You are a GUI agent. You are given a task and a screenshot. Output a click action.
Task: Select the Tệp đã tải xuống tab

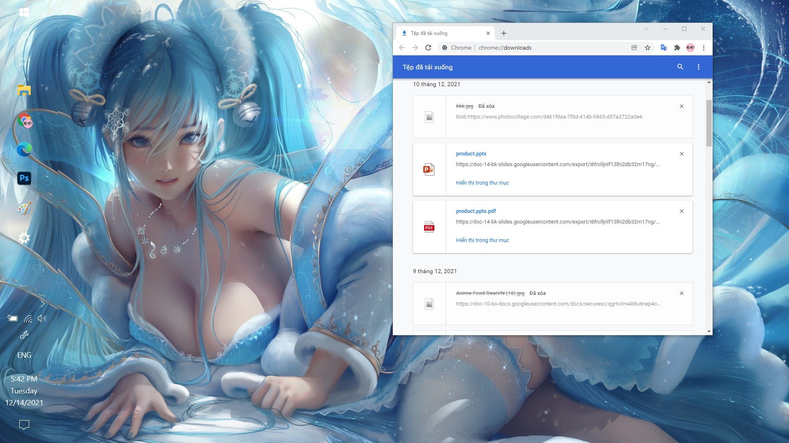[x=441, y=33]
